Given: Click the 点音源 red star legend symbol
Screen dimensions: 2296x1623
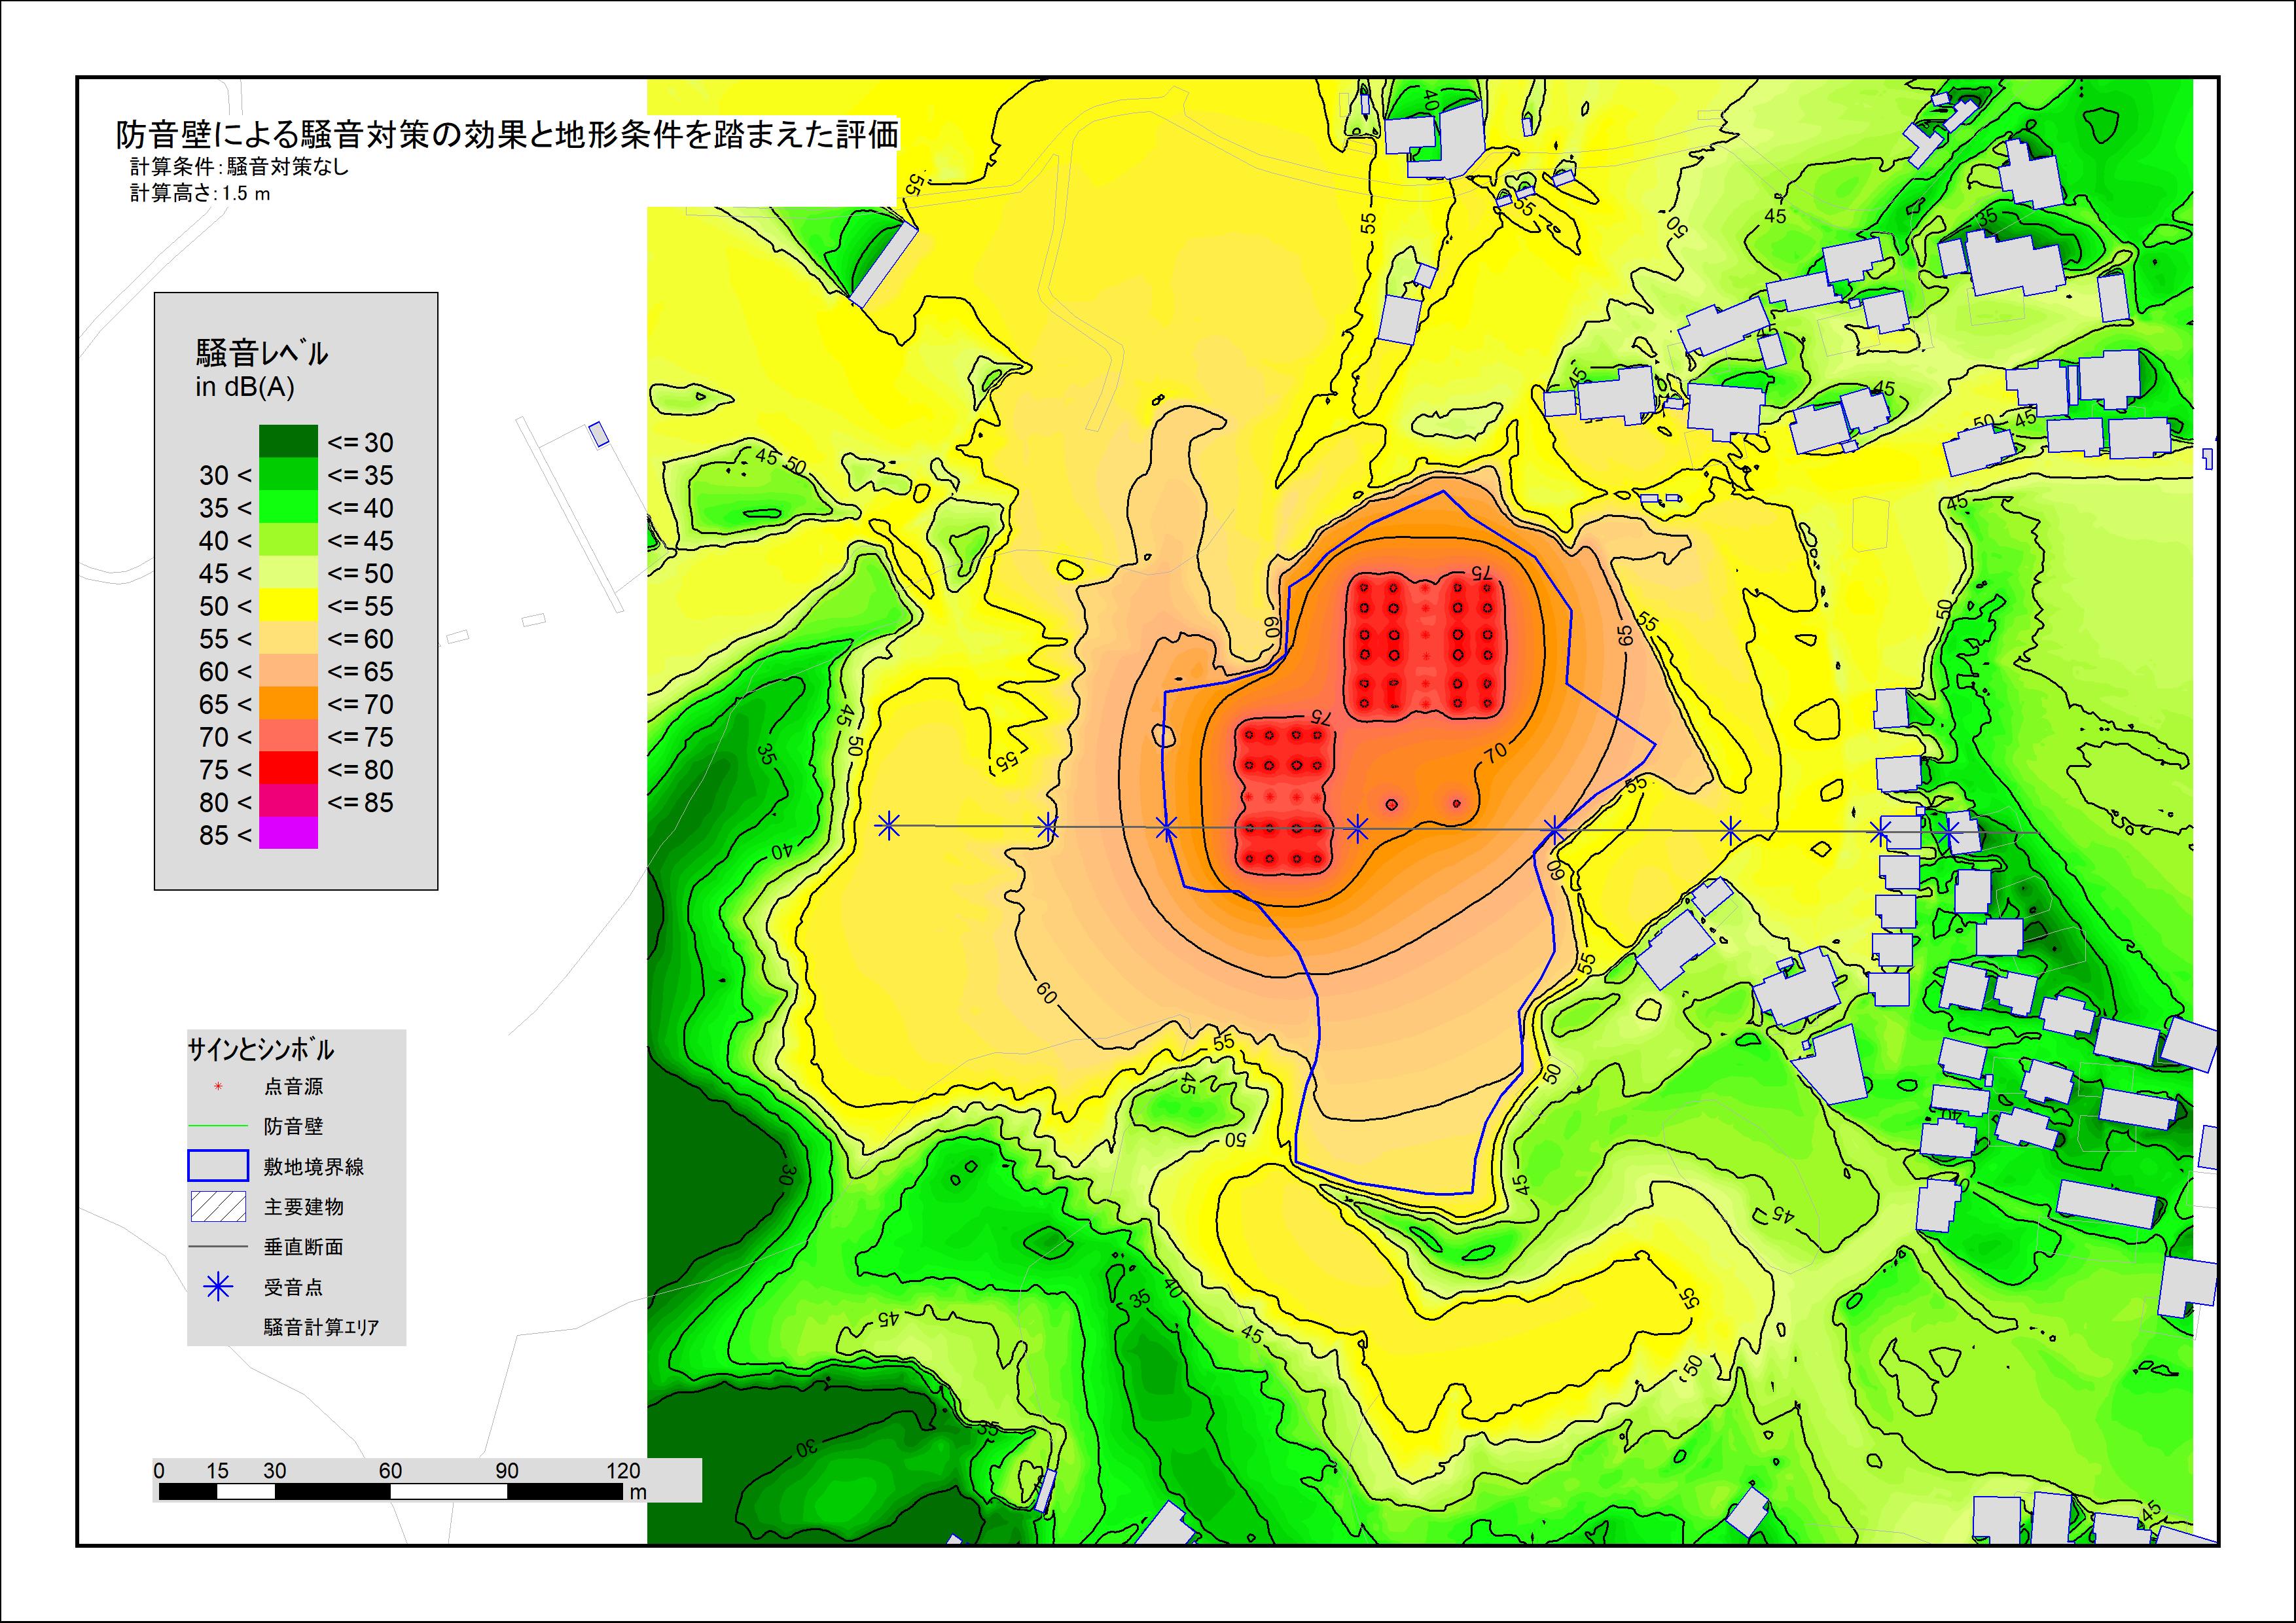Looking at the screenshot, I should [218, 1087].
